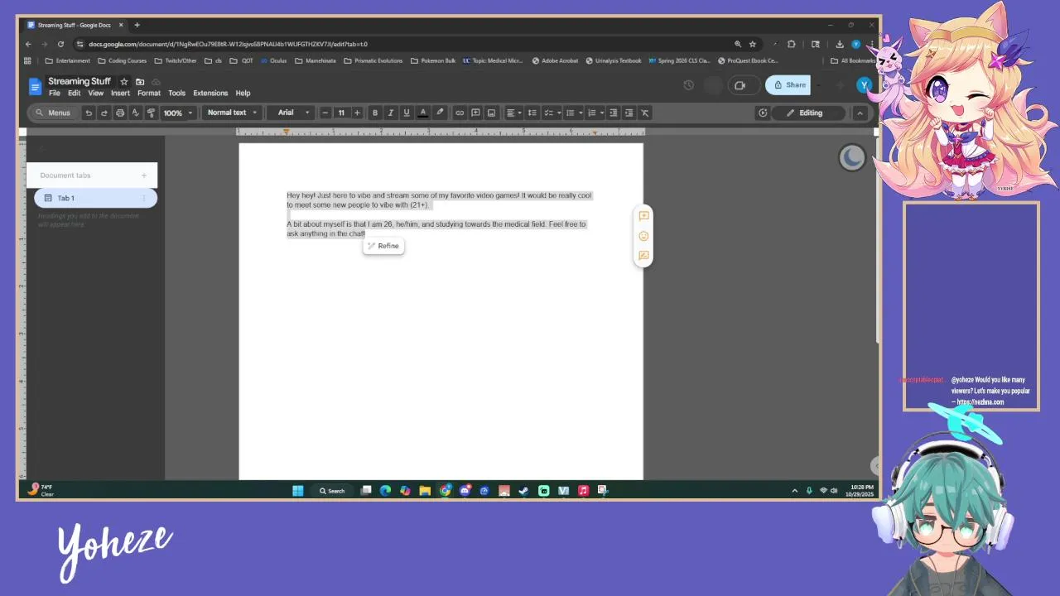The height and width of the screenshot is (596, 1060).
Task: Open the bulleted list dropdown
Action: pos(574,113)
